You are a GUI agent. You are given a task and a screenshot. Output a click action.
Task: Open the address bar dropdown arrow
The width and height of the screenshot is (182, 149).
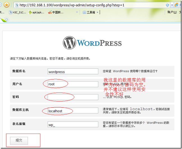172,5
